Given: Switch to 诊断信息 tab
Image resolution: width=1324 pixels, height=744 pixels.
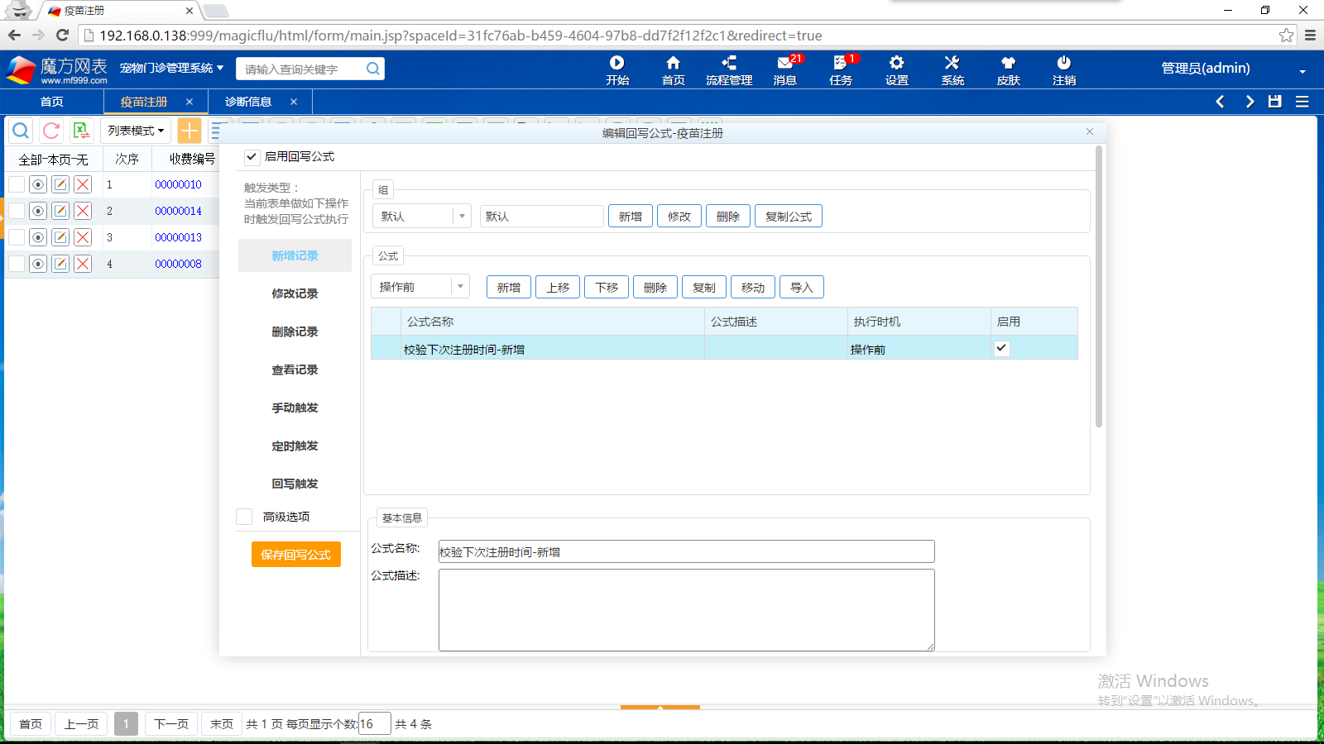Looking at the screenshot, I should coord(248,102).
